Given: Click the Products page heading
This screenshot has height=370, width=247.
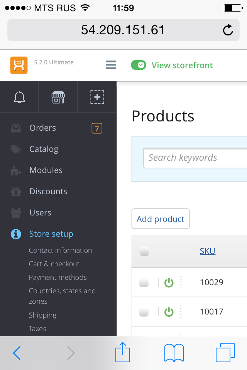Looking at the screenshot, I should click(163, 116).
